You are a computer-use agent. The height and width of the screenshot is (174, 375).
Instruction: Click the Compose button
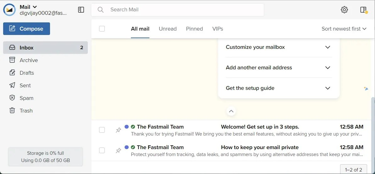(x=26, y=29)
